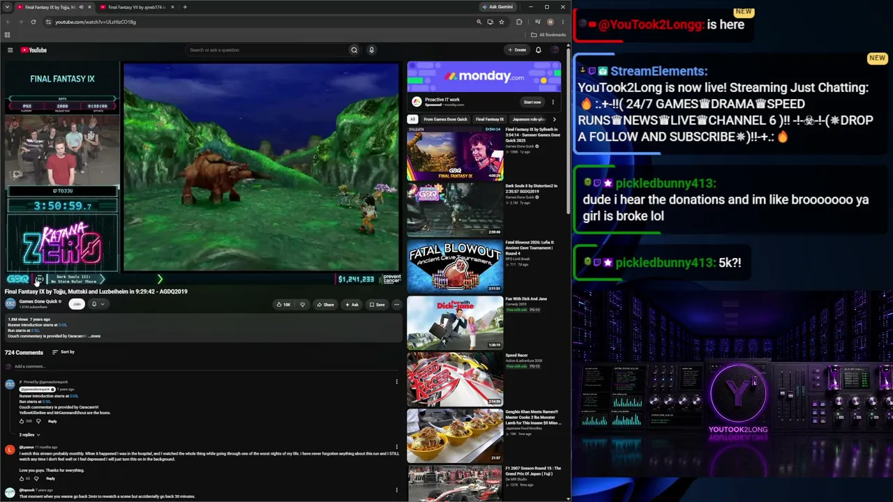Select the All filter chip
This screenshot has height=502, width=893.
pos(412,119)
